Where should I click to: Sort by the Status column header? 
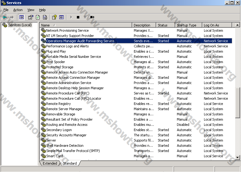(x=165, y=25)
